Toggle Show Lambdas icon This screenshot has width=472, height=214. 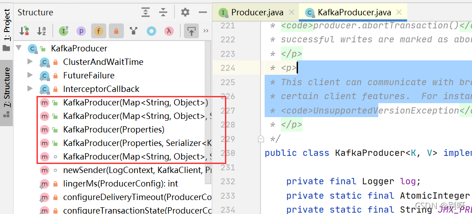click(169, 31)
